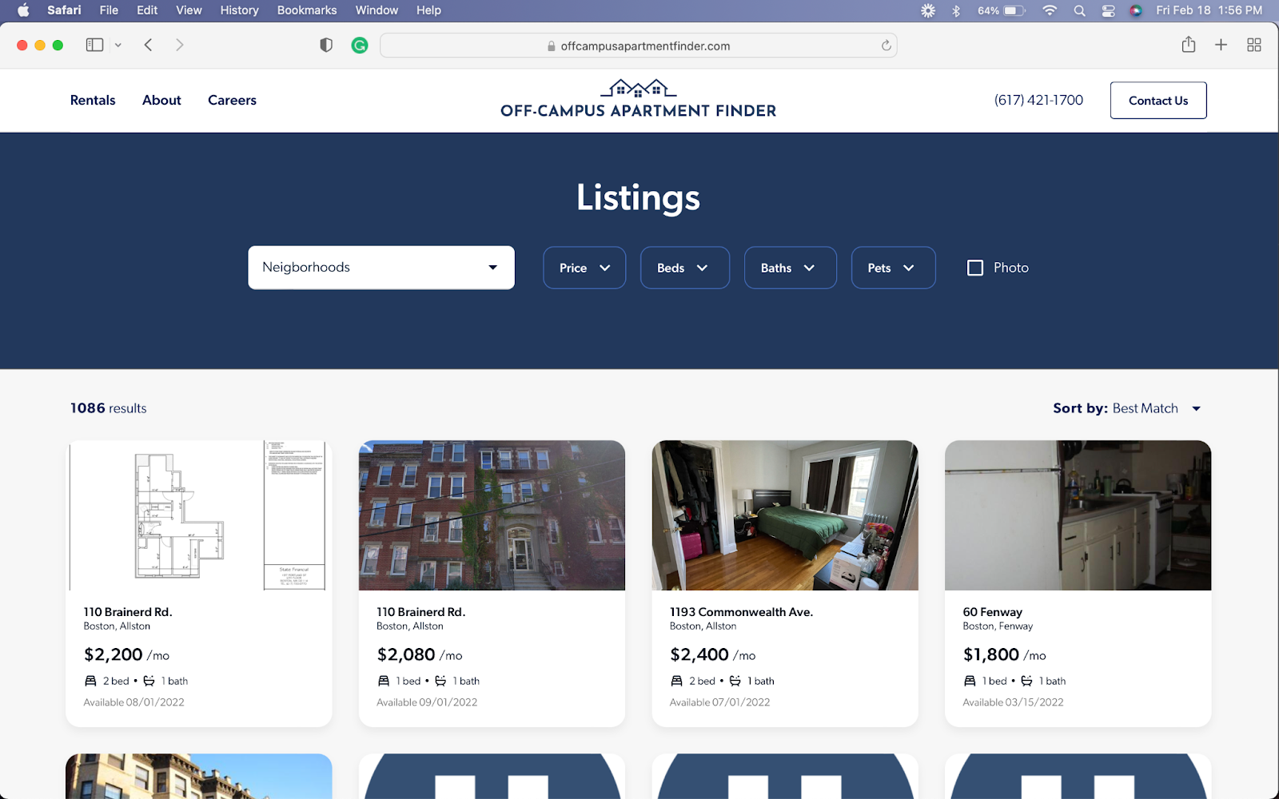Open the floor plan thumbnail listing
1279x799 pixels.
[199, 515]
